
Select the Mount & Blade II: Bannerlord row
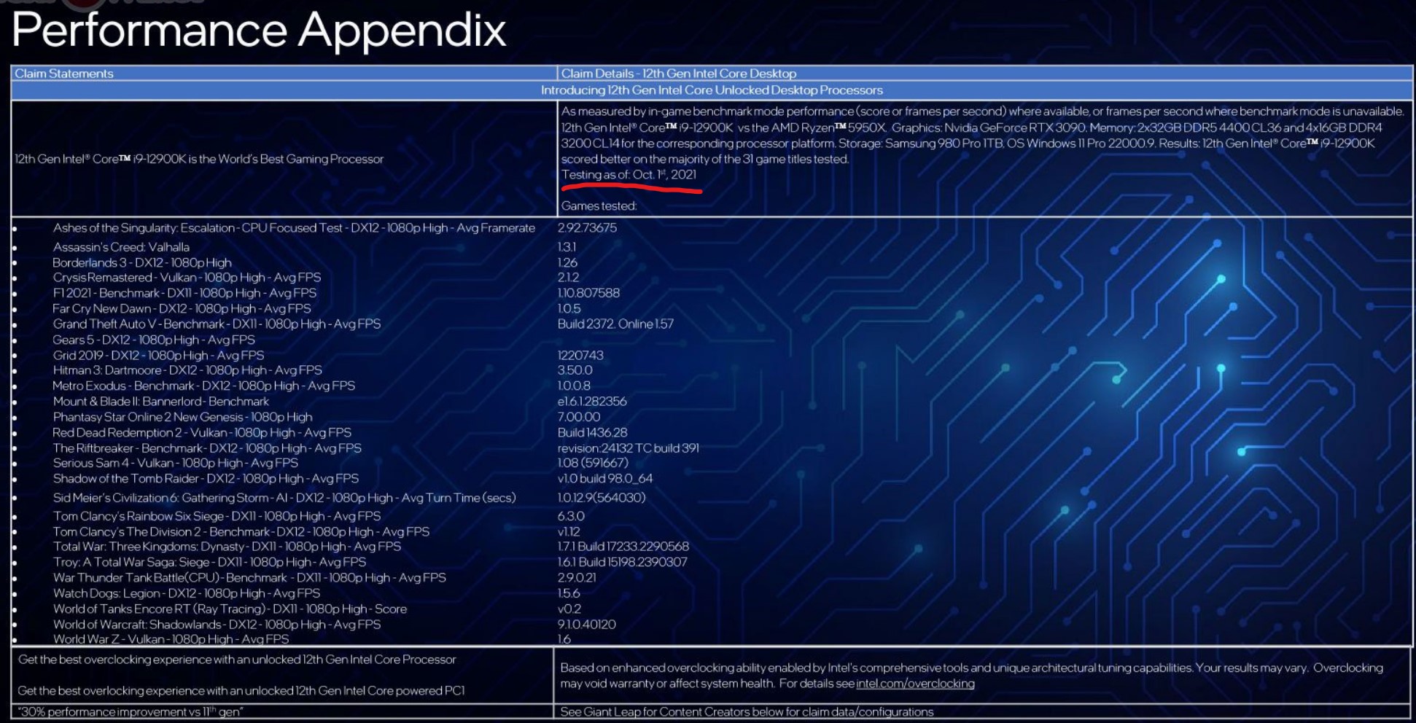tap(161, 402)
